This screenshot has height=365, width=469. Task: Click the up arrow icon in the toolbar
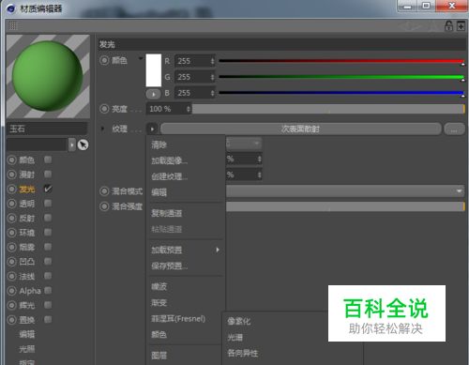tap(433, 26)
